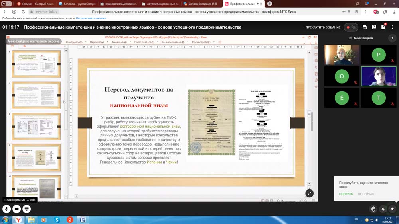Open Skype from the taskbar

(x=57, y=220)
